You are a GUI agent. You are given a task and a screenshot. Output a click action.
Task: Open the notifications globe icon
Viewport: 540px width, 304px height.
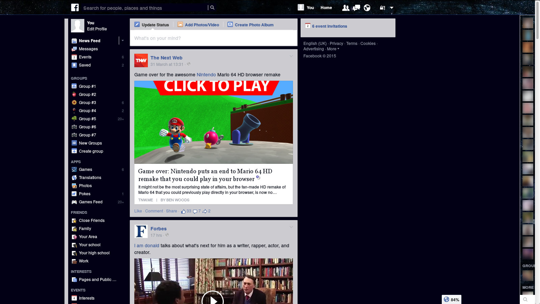[x=367, y=8]
